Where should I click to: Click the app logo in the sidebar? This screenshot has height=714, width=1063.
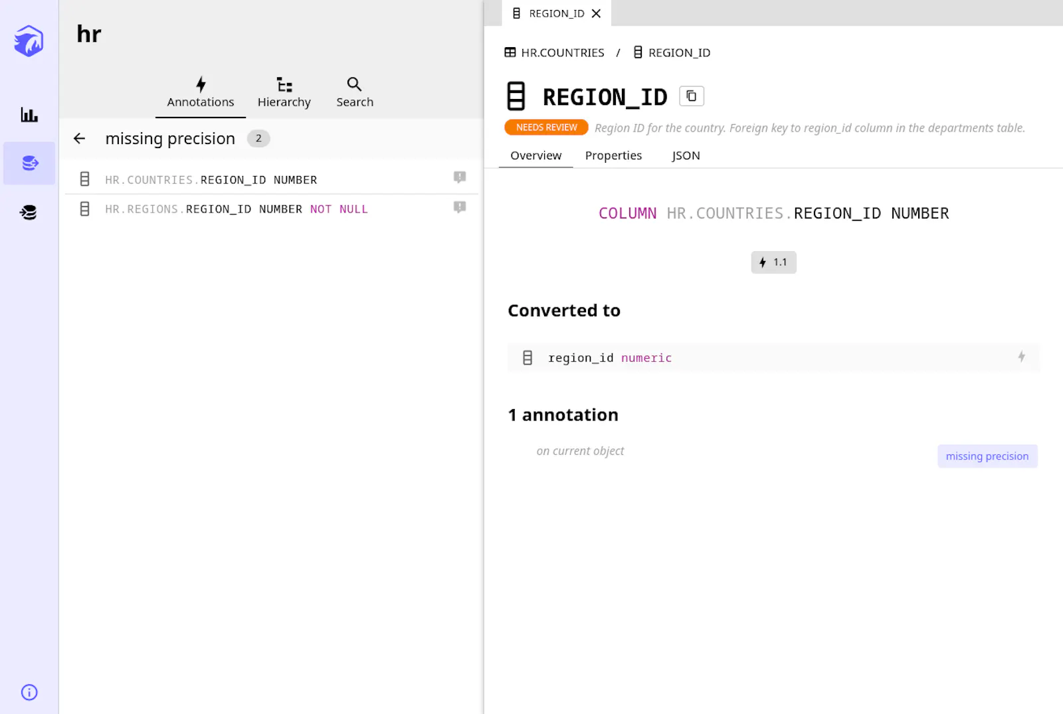pyautogui.click(x=29, y=41)
